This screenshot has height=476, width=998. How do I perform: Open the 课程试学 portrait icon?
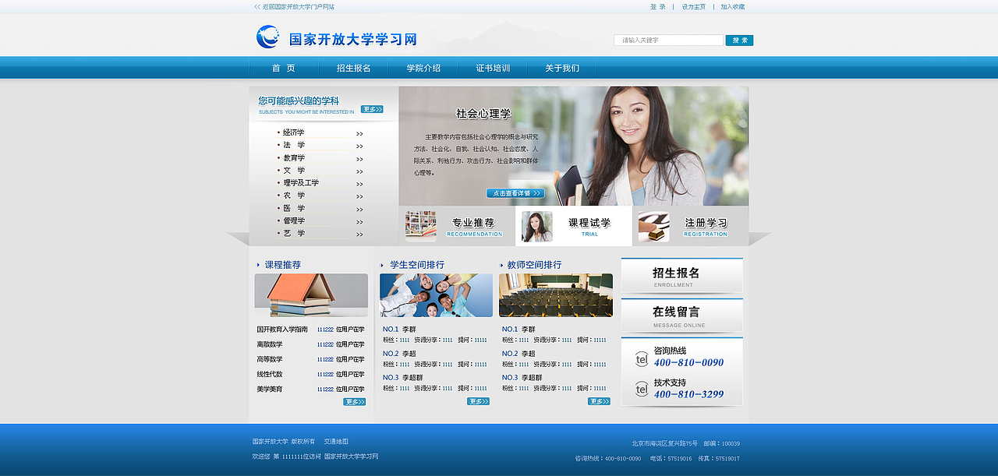pos(536,227)
